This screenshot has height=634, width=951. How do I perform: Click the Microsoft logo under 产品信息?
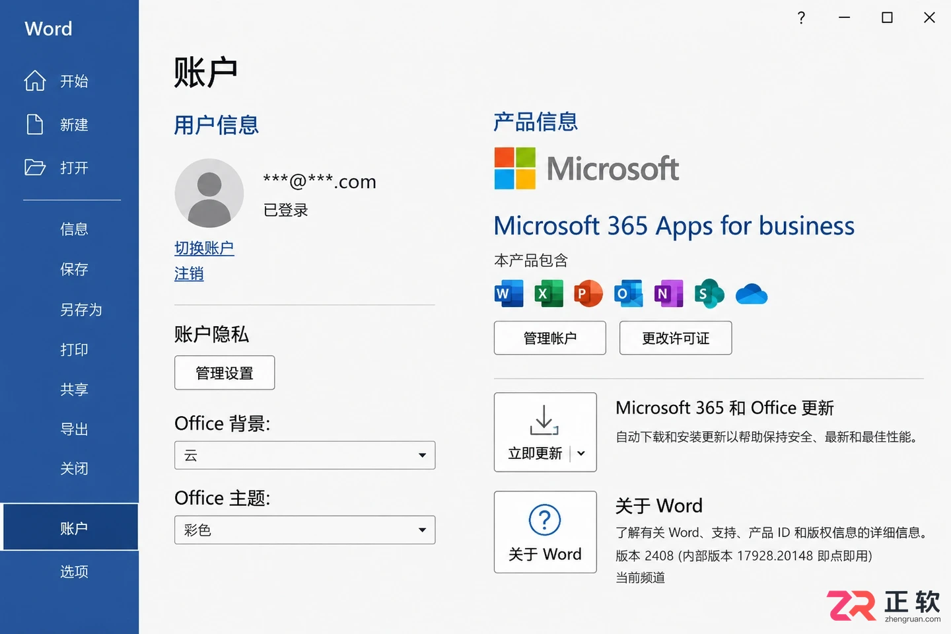586,168
